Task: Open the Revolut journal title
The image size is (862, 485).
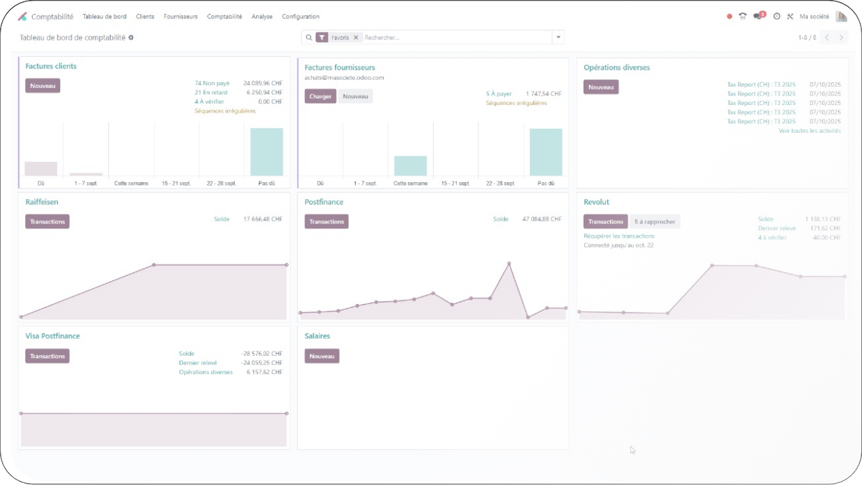Action: coord(596,202)
